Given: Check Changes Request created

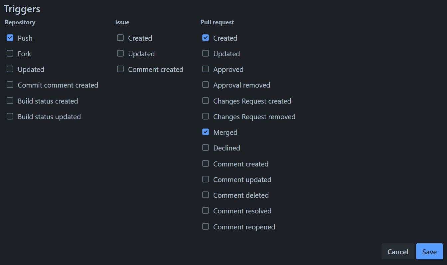Looking at the screenshot, I should coord(206,101).
